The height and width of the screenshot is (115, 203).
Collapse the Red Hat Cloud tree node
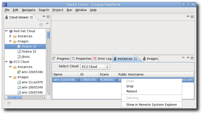click(6, 31)
